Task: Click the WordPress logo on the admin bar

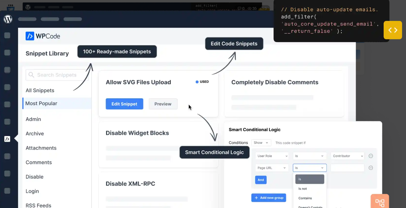Action: [x=8, y=19]
